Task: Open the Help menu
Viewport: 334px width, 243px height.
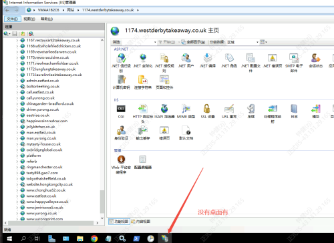Action: 47,19
